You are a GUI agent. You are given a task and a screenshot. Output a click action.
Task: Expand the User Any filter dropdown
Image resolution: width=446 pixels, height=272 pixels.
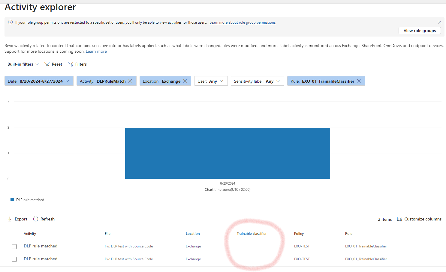[221, 81]
